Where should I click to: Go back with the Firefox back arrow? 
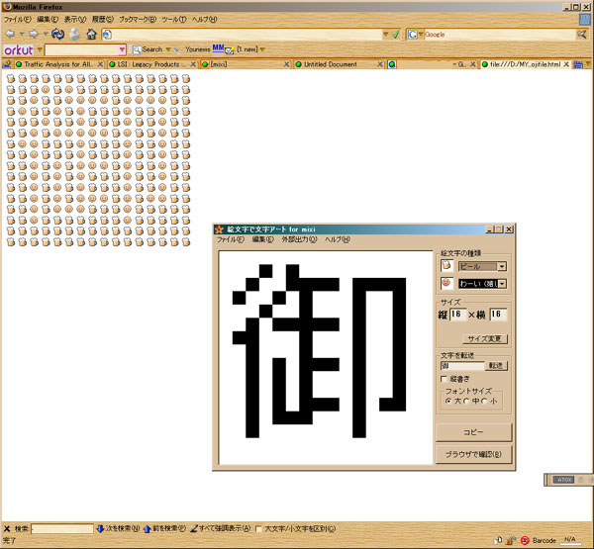coord(10,34)
